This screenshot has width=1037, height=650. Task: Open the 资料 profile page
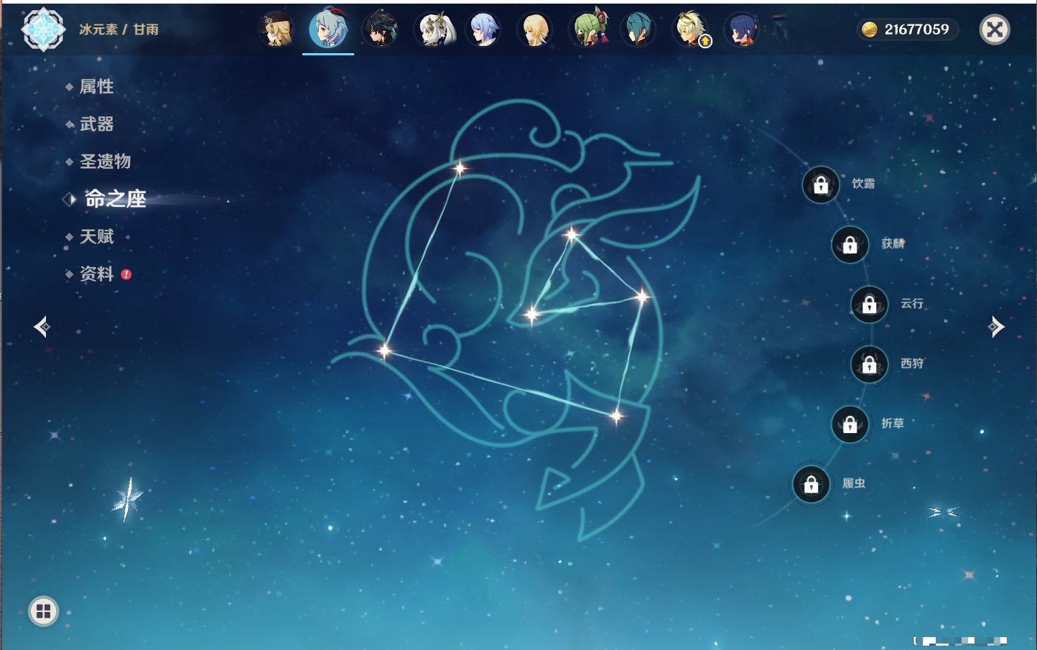pyautogui.click(x=96, y=274)
